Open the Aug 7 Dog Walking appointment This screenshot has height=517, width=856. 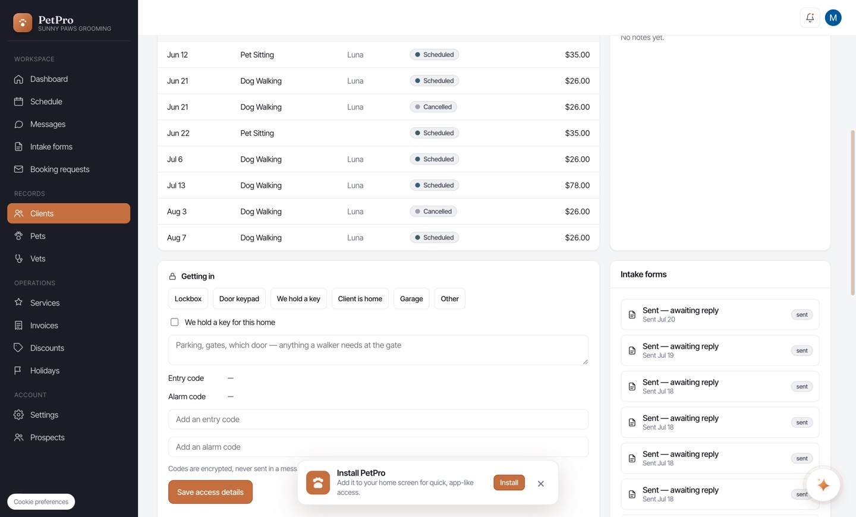(x=378, y=238)
